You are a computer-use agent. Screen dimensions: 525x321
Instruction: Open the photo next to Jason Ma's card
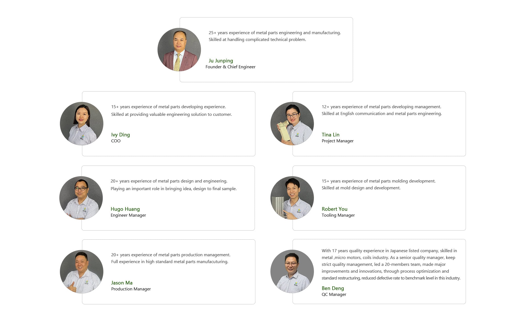pyautogui.click(x=81, y=272)
